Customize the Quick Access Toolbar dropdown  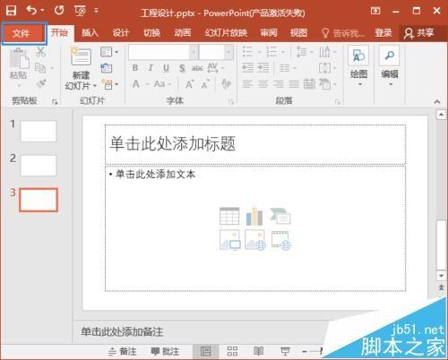coord(96,11)
